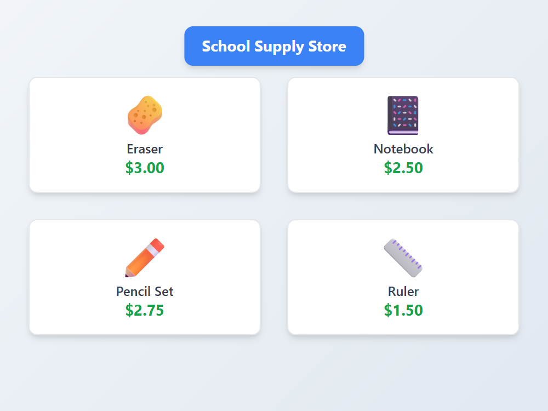Click the $3.00 price text
The width and height of the screenshot is (548, 411).
pos(144,168)
